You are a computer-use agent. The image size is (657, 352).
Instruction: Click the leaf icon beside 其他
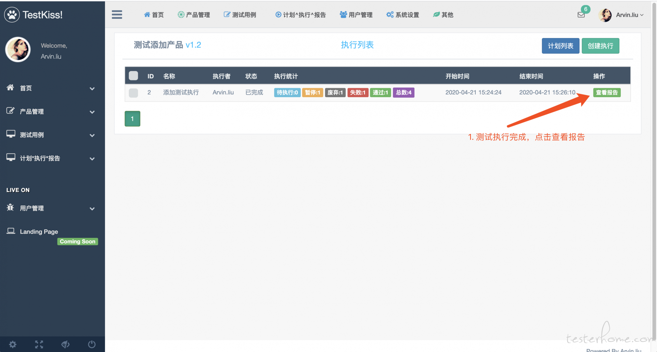pyautogui.click(x=436, y=15)
